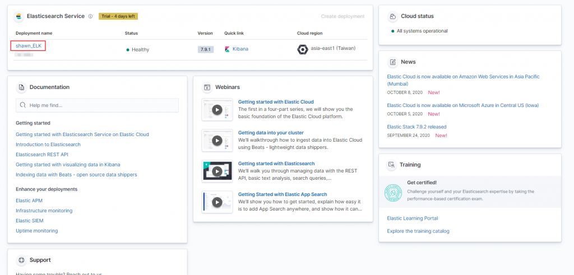
Task: Open the Elastic APM link
Action: (29, 201)
